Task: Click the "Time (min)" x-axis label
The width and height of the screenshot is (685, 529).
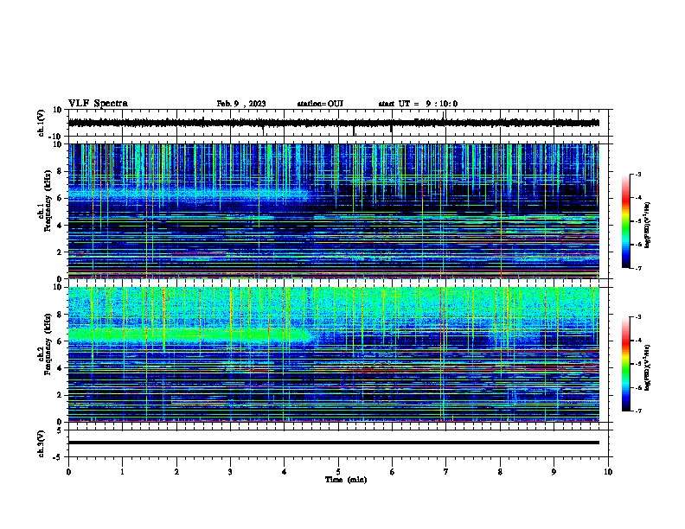Action: pos(346,480)
